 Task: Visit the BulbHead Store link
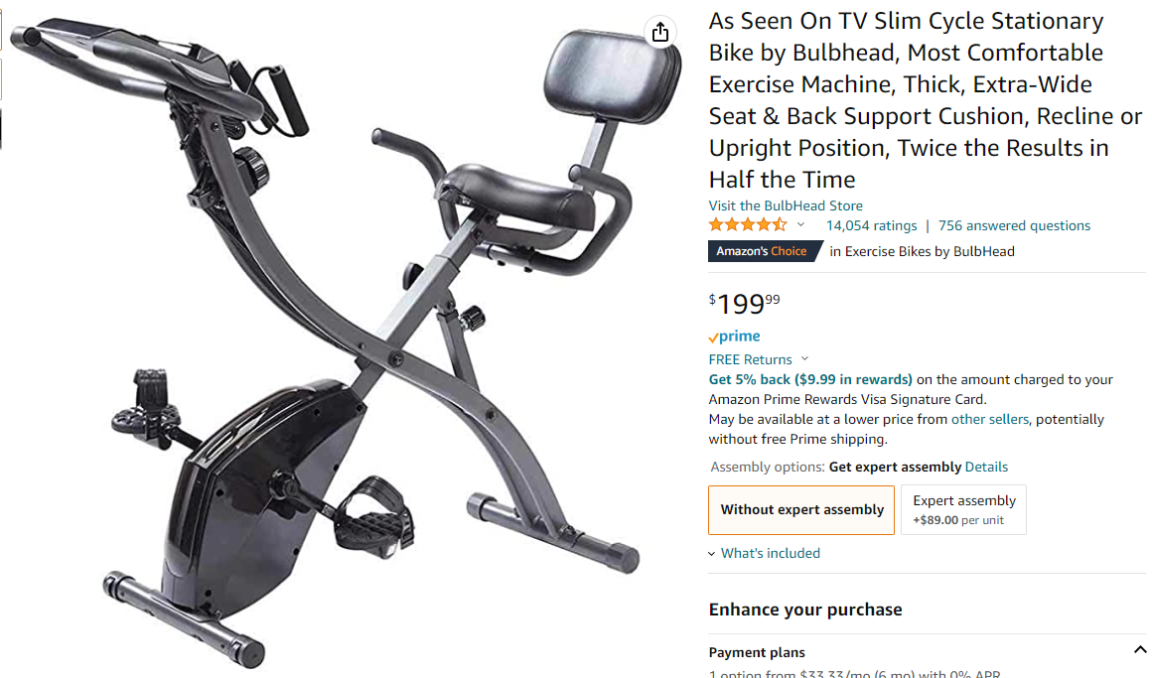pos(786,205)
